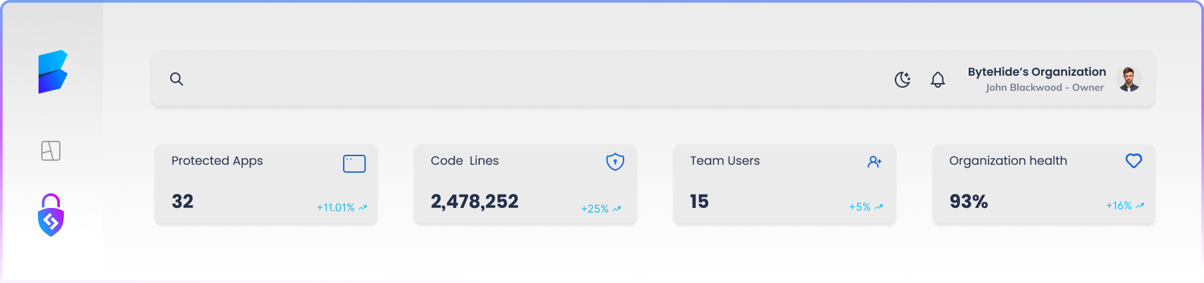1204x283 pixels.
Task: Click the +11.01% trend indicator
Action: [342, 208]
